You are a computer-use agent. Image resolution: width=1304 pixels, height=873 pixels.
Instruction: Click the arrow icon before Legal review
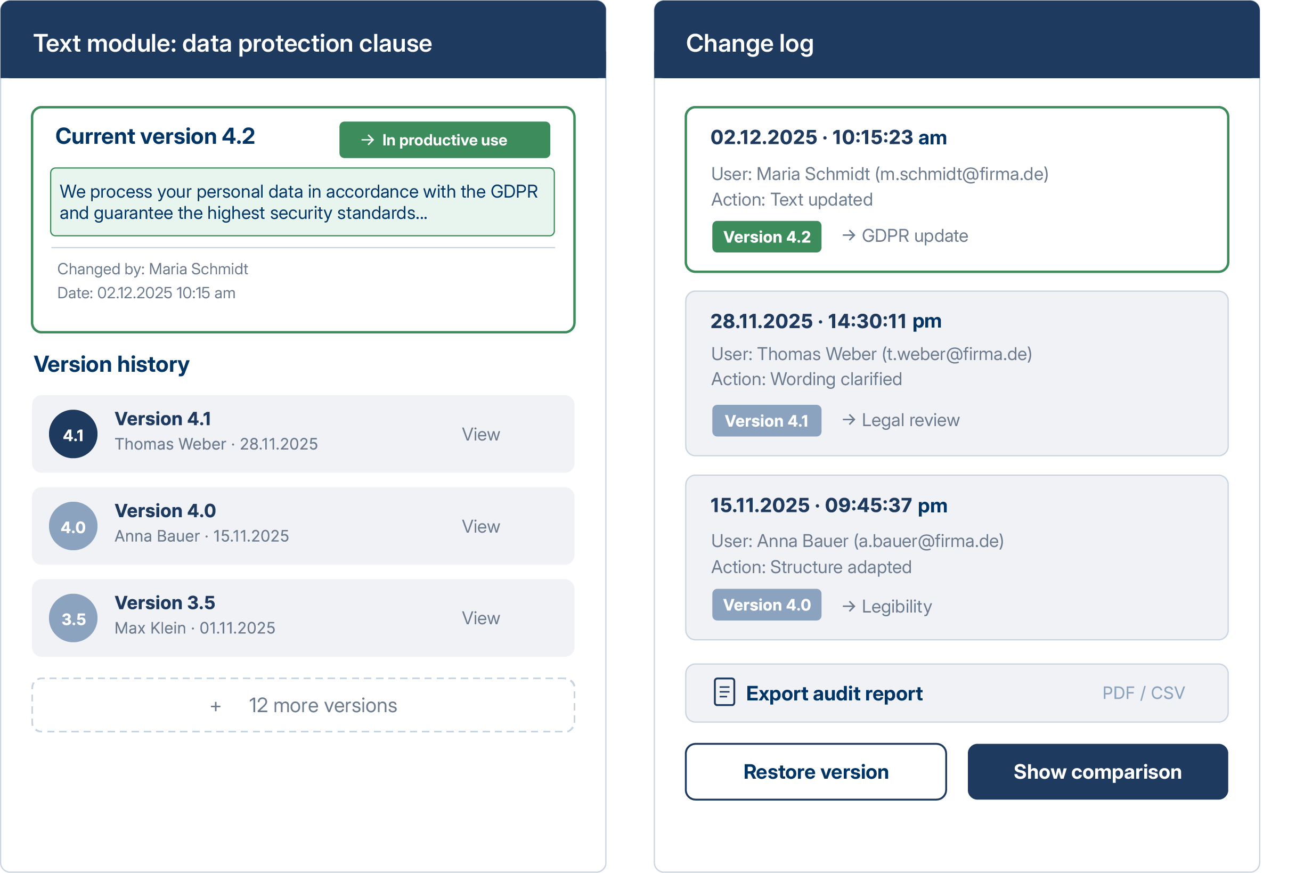pyautogui.click(x=849, y=420)
